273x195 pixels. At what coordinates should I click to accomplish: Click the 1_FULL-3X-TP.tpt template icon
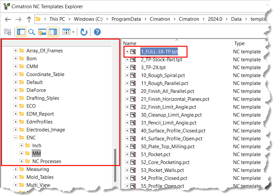(133, 52)
